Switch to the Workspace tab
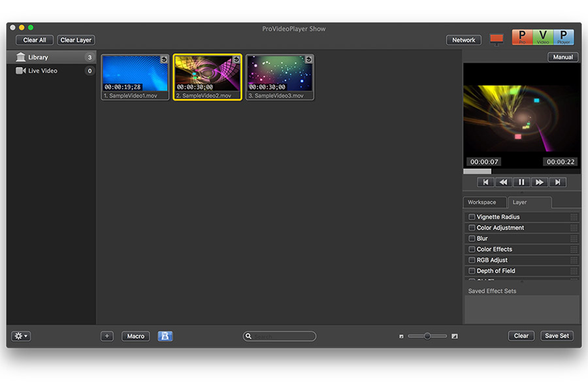 (484, 203)
